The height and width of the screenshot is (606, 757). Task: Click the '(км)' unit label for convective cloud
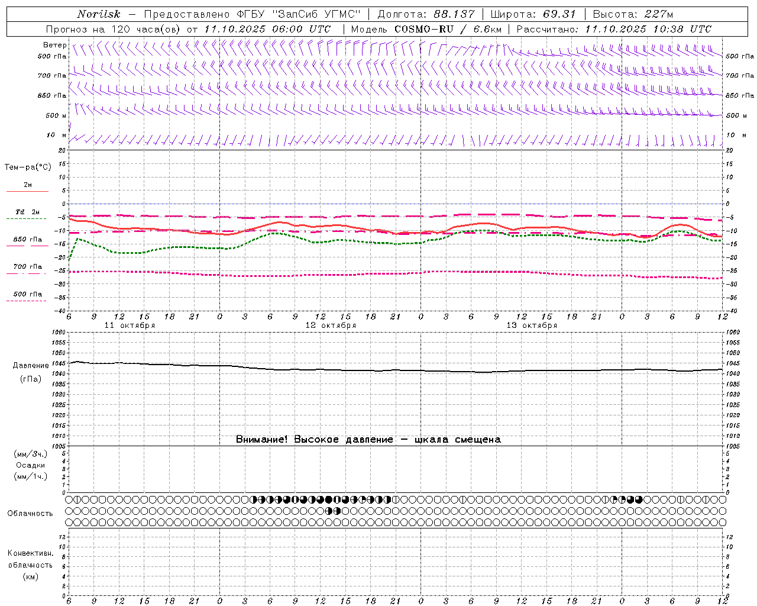pos(31,576)
